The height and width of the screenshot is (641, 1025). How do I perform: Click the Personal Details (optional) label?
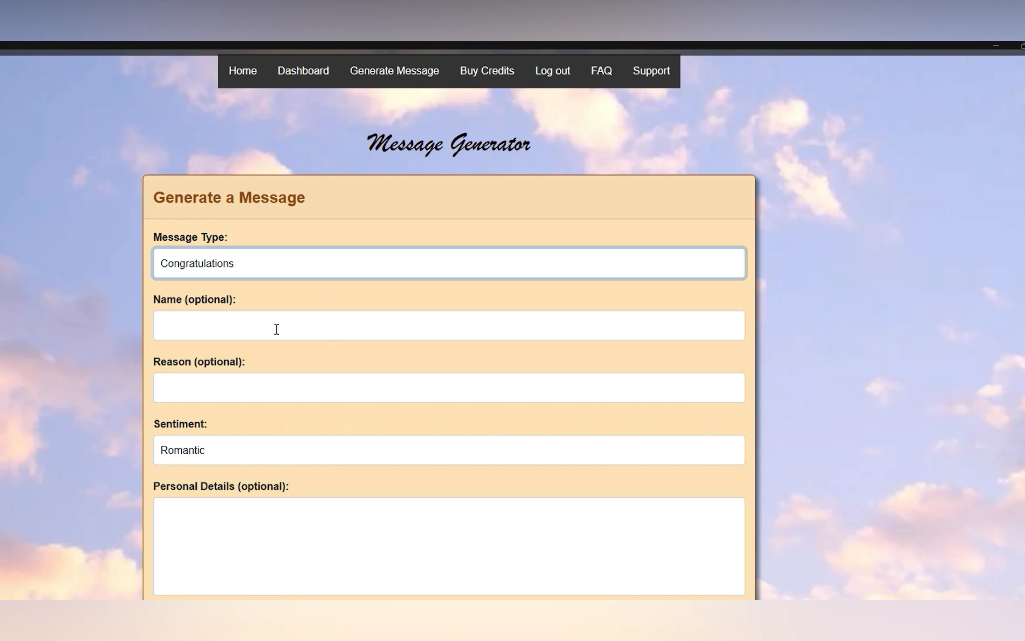coord(220,486)
